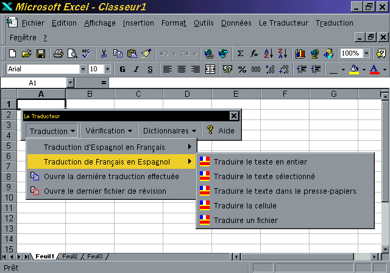This screenshot has height=273, width=390.
Task: Open the 100% zoom dropdown
Action: tap(366, 53)
